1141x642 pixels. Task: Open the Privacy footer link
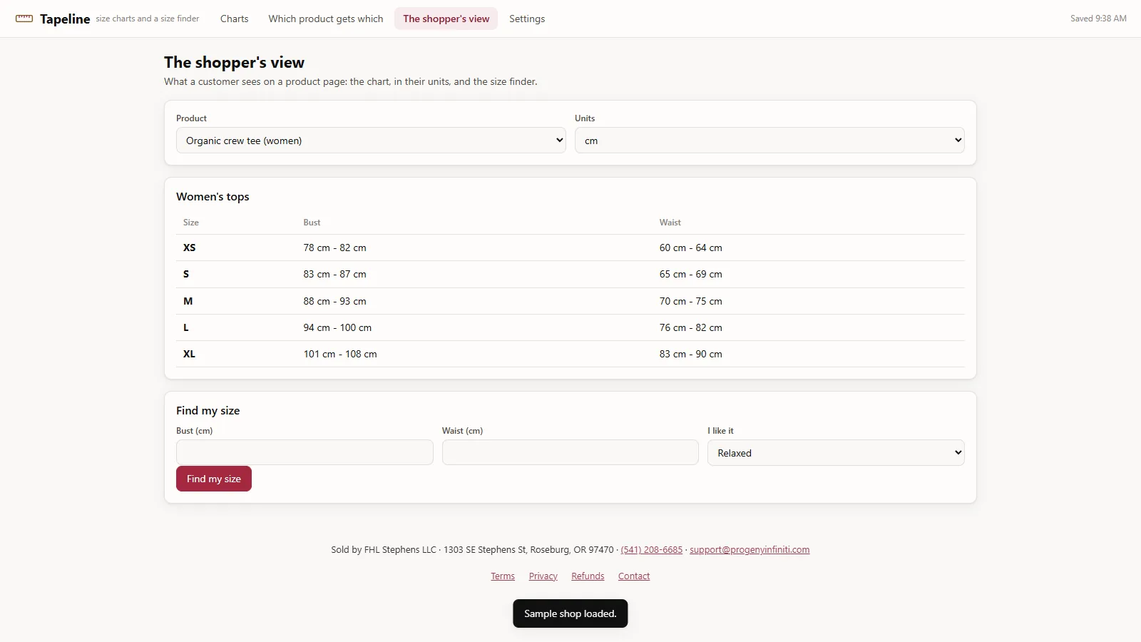pos(543,576)
